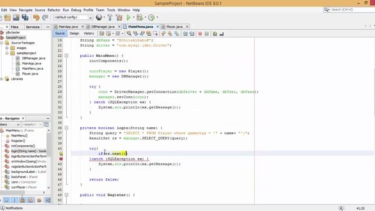Click the Next Bookmark editor icon
This screenshot has width=375, height=211.
click(x=170, y=34)
